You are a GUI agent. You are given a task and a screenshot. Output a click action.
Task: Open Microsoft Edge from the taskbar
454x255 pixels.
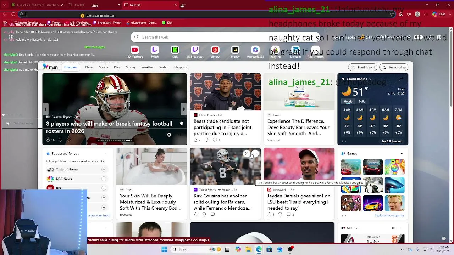click(x=259, y=249)
